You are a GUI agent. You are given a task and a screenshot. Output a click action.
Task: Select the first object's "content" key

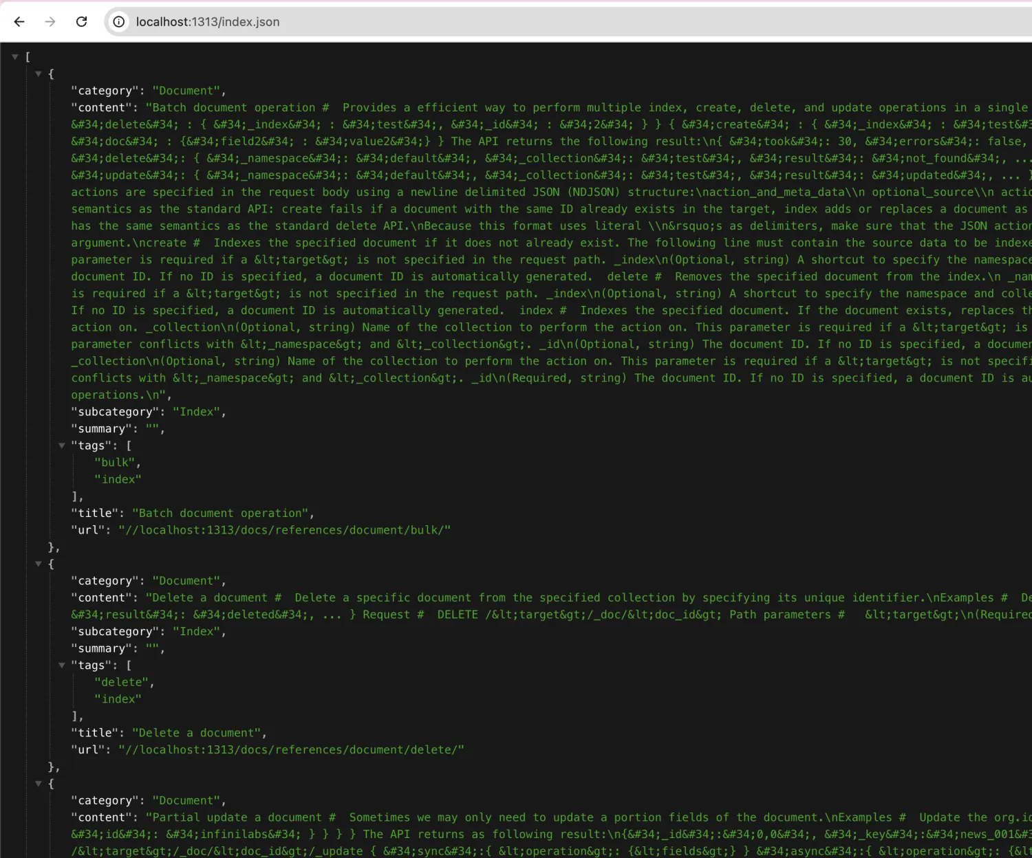[101, 108]
